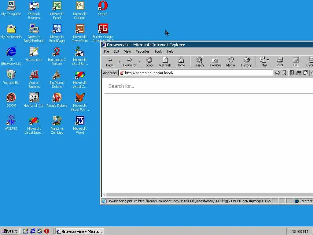
Task: Open the Search pane in the toolbar
Action: 199,62
